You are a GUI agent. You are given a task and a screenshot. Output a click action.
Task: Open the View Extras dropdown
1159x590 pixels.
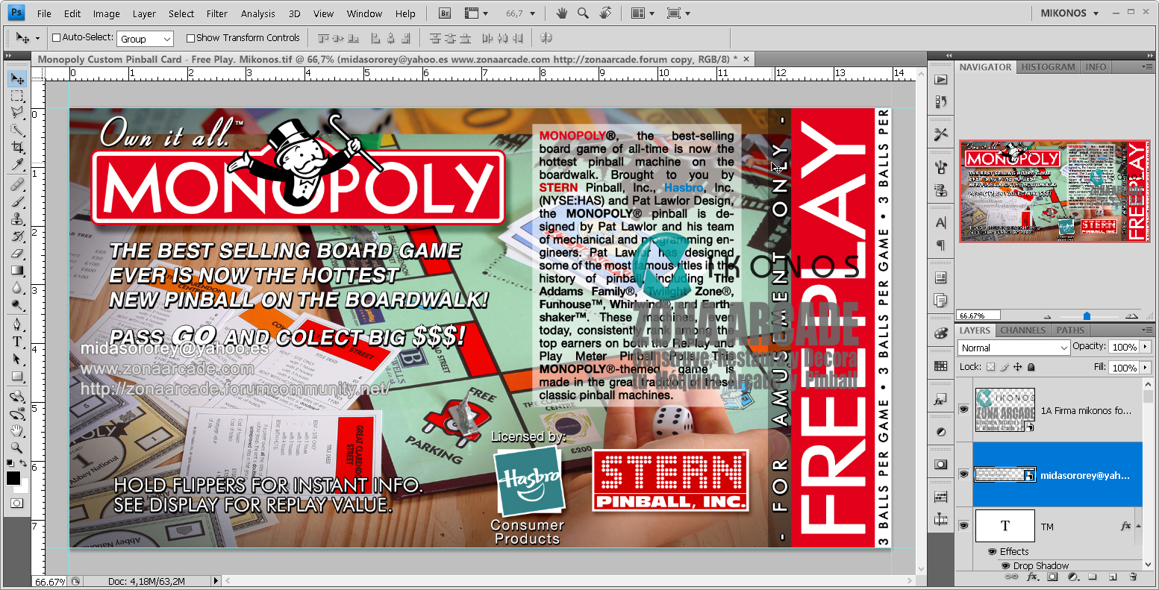point(475,13)
